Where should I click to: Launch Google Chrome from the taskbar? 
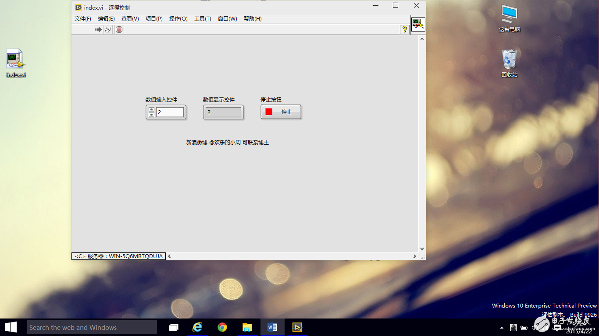click(x=222, y=327)
